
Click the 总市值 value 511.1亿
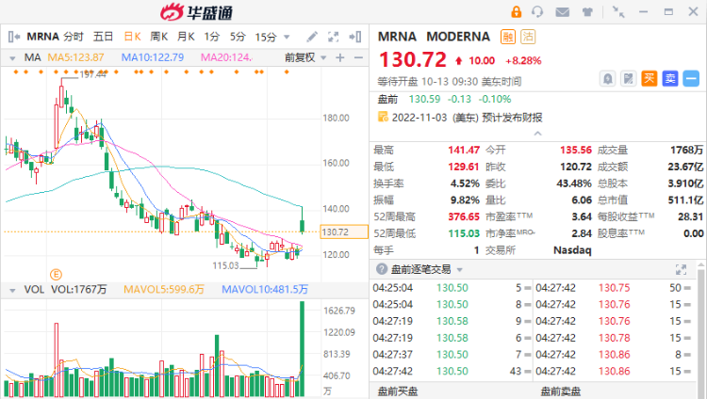[x=685, y=199]
